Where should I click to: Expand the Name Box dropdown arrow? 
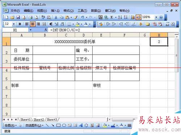coord(30,30)
